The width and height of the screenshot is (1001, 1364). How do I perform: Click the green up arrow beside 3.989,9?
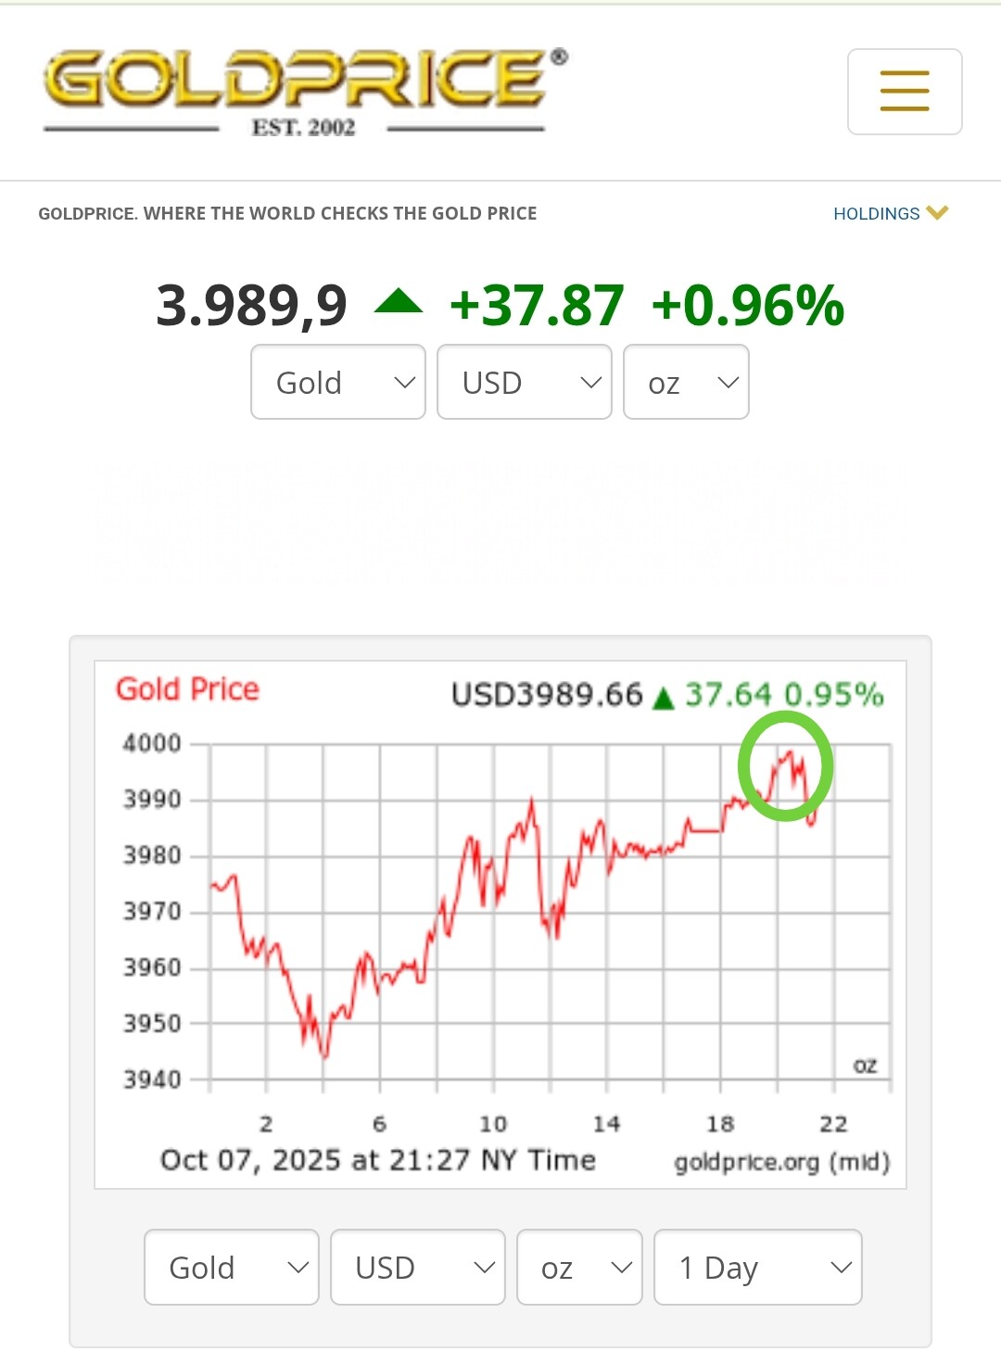pyautogui.click(x=399, y=302)
